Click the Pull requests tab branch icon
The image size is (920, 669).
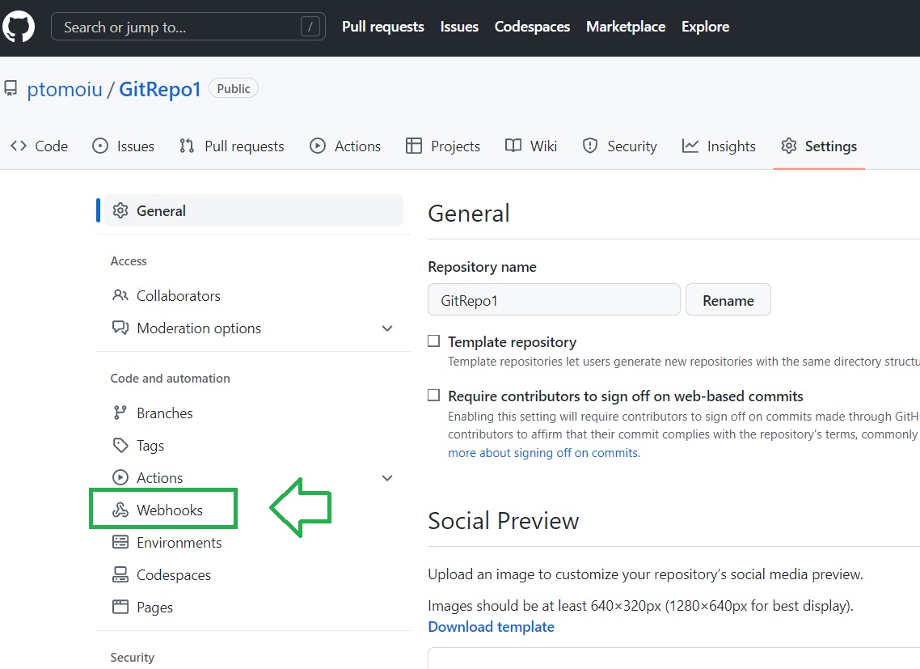[x=187, y=146]
